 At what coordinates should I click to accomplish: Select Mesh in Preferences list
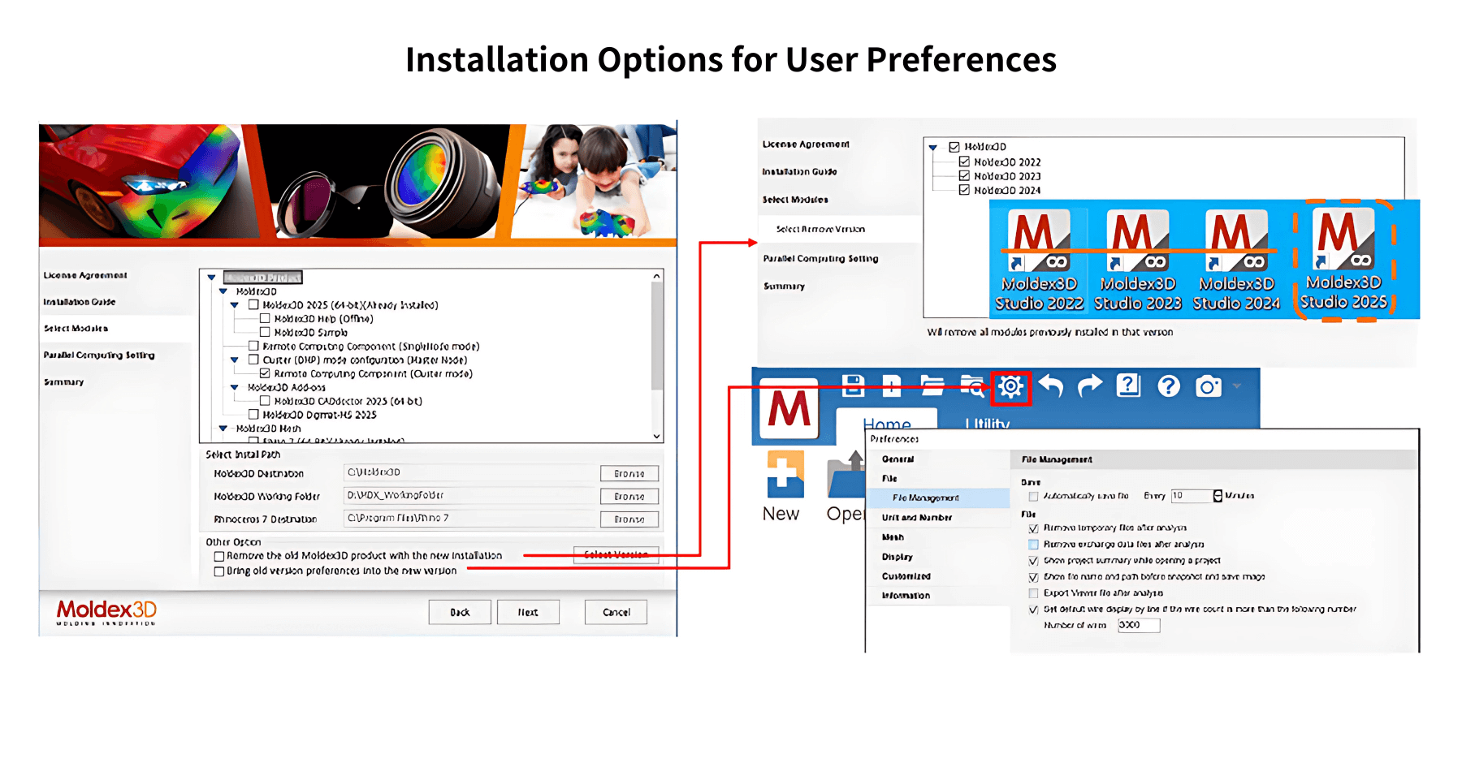893,537
